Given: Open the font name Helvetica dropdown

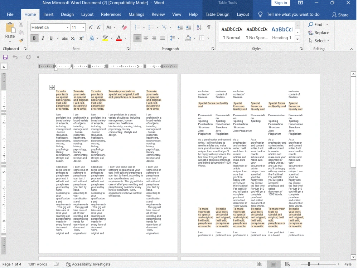Looking at the screenshot, I should [x=68, y=28].
